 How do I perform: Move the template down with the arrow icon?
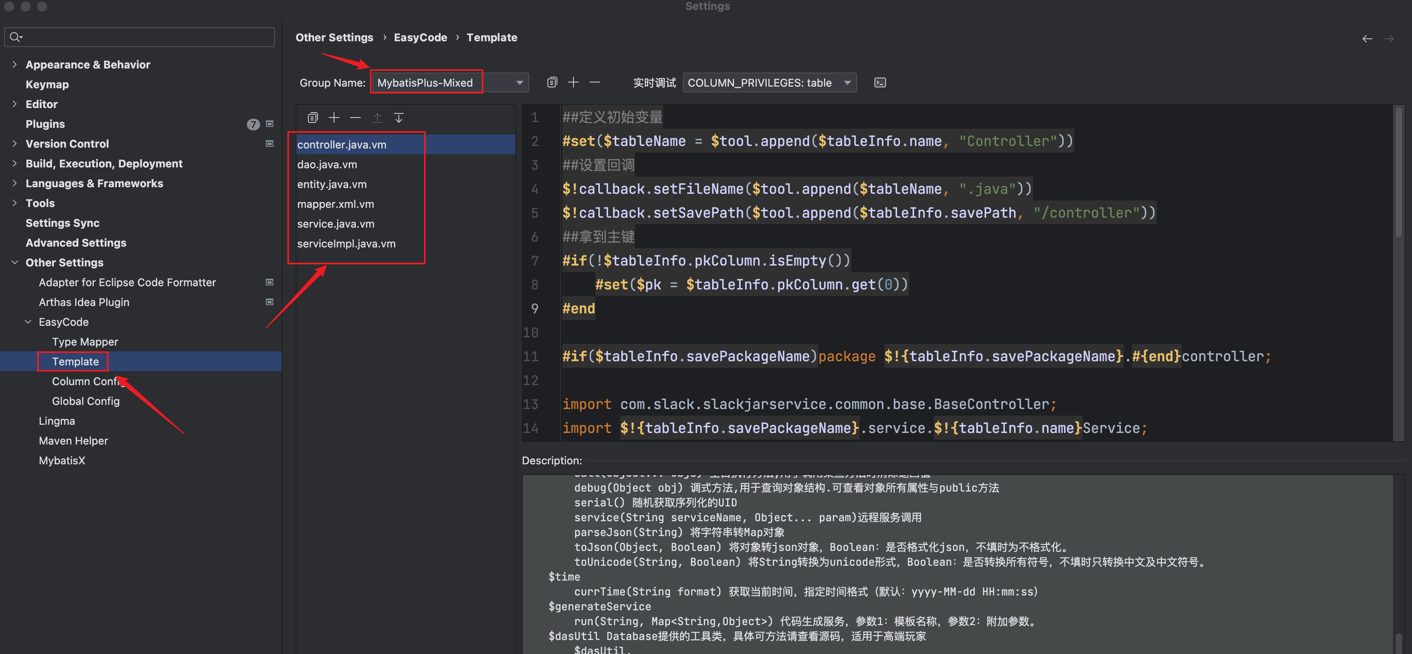click(398, 118)
